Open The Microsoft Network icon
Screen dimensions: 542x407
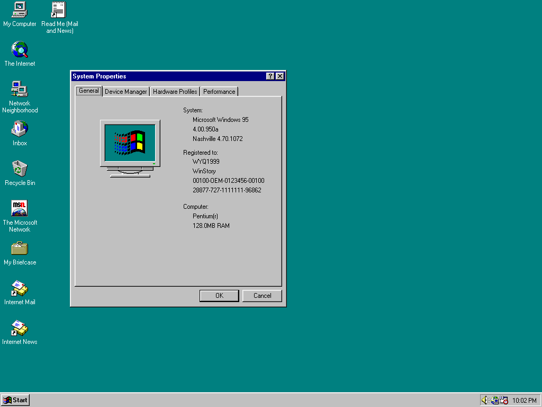[x=20, y=209]
